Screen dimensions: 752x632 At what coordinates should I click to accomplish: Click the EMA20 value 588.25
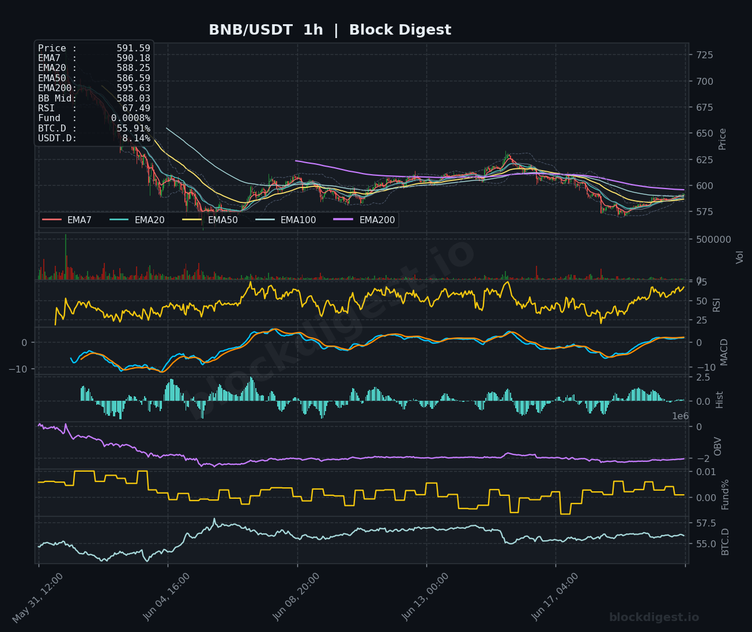click(x=133, y=68)
